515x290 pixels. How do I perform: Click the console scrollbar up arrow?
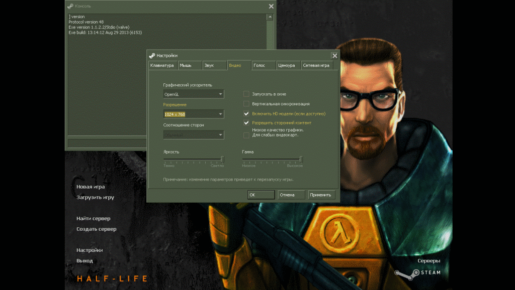click(270, 17)
